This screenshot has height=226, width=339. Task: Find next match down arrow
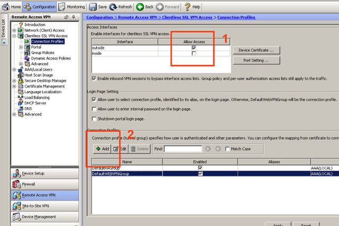[208, 149]
